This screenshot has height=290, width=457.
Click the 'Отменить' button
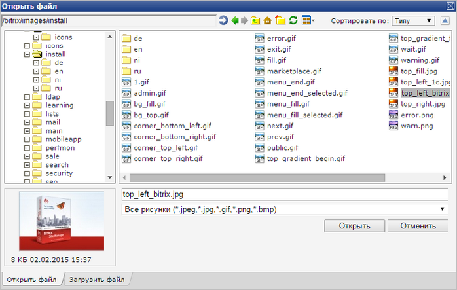[418, 226]
